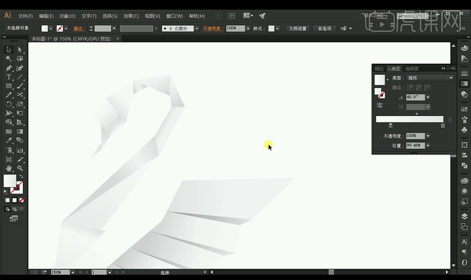Open the brush definition dropdown

[197, 29]
